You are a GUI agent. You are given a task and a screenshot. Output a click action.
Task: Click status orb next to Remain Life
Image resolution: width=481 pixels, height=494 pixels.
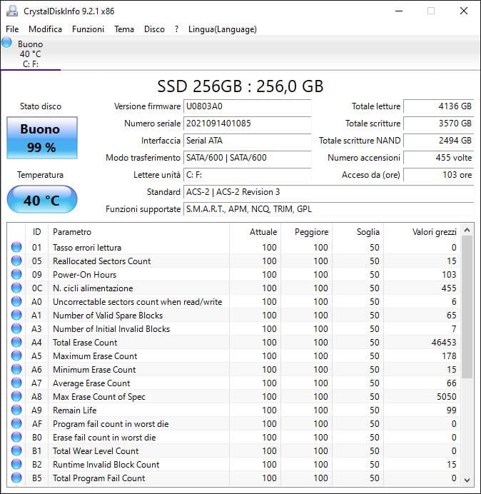pos(16,410)
